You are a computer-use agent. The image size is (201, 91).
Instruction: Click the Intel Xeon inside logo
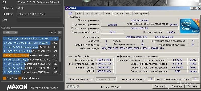(190, 26)
